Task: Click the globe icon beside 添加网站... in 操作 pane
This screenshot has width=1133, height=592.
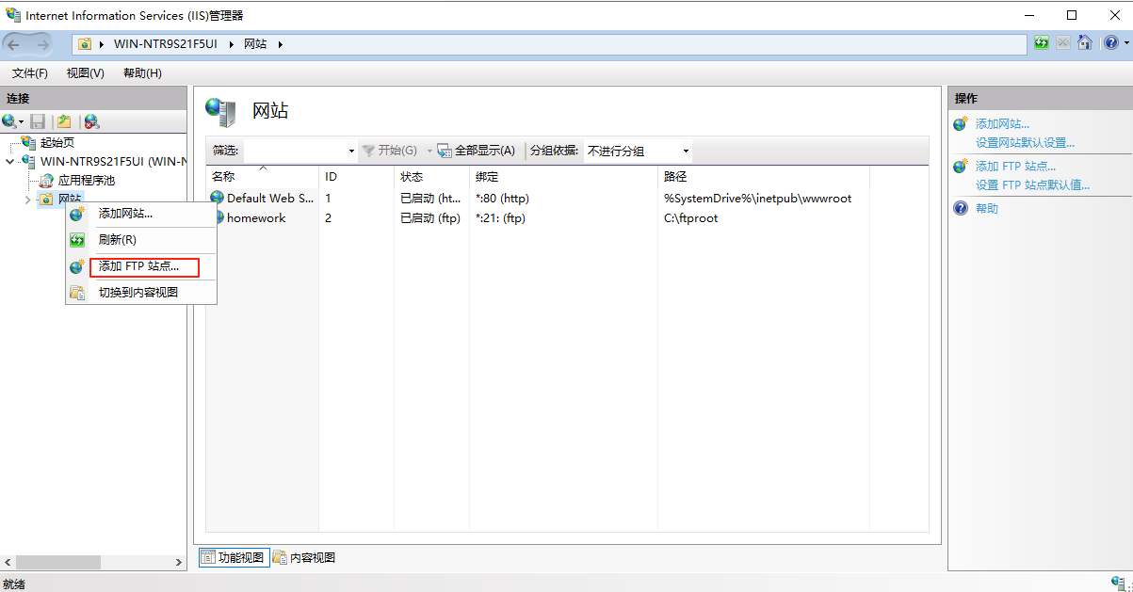Action: [961, 123]
